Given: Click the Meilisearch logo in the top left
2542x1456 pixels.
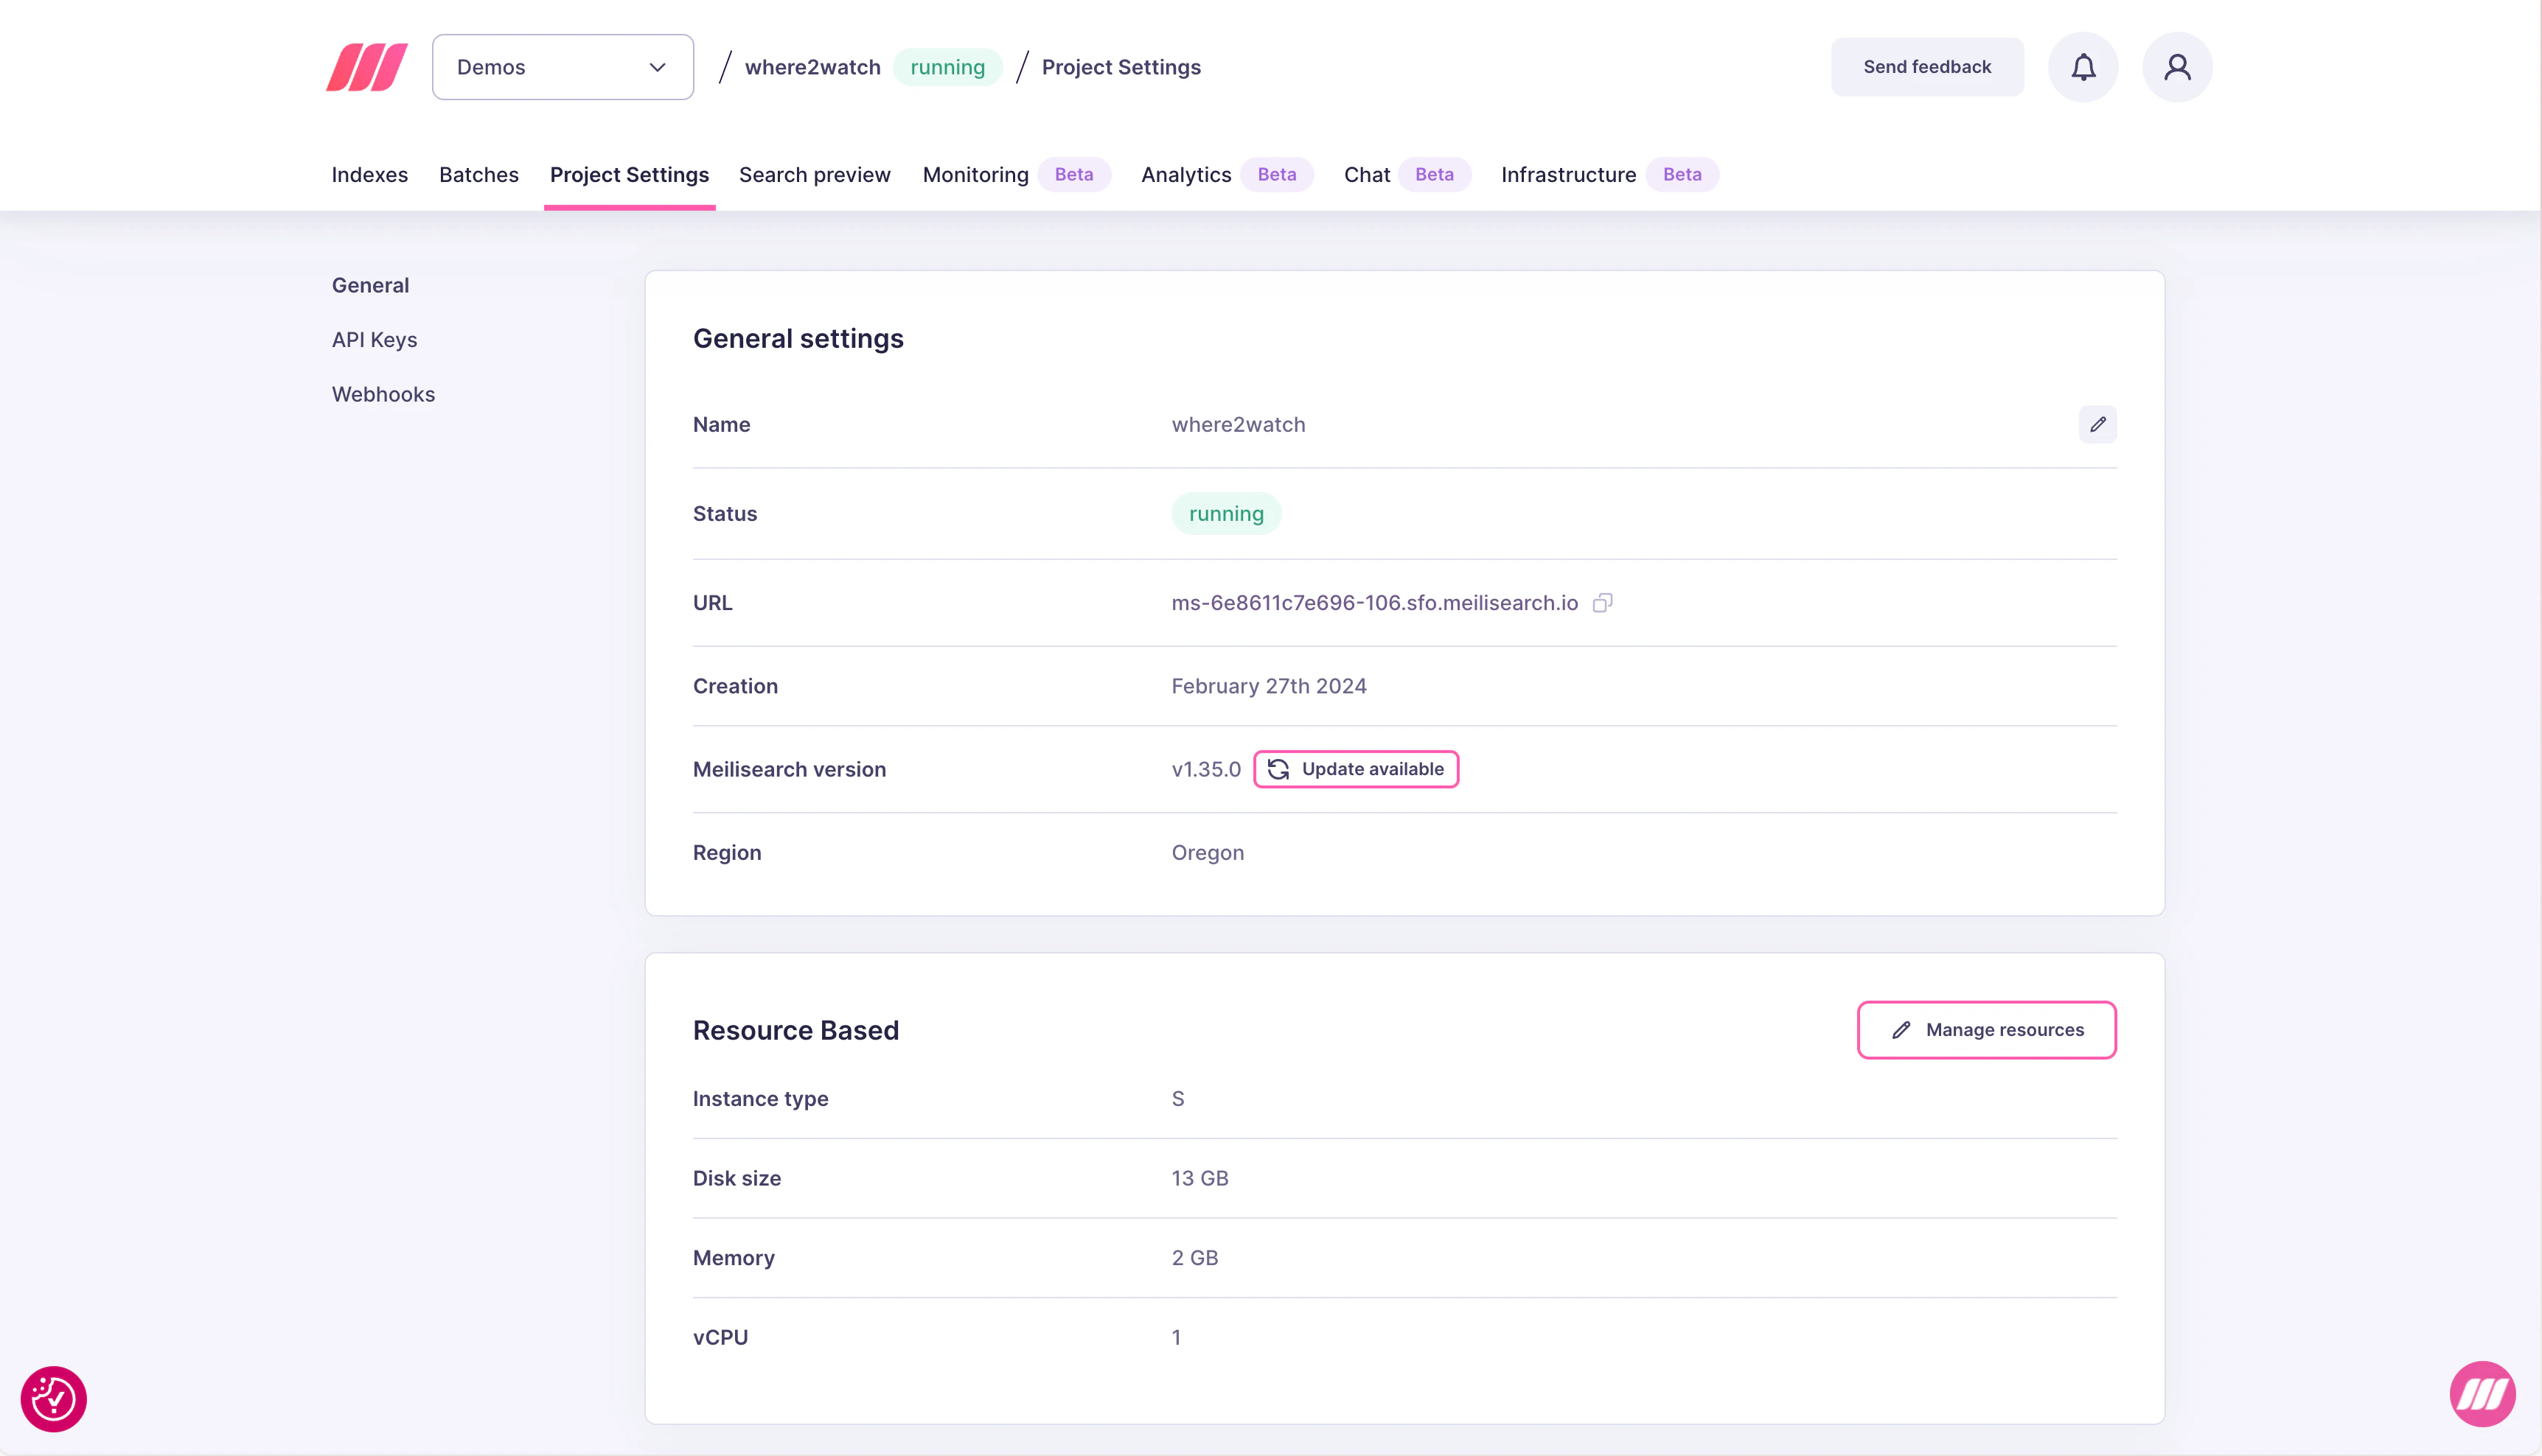Looking at the screenshot, I should pos(365,66).
